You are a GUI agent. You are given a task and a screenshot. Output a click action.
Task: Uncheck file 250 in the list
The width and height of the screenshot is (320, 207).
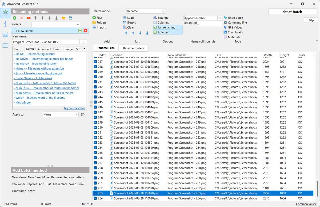coord(95,128)
